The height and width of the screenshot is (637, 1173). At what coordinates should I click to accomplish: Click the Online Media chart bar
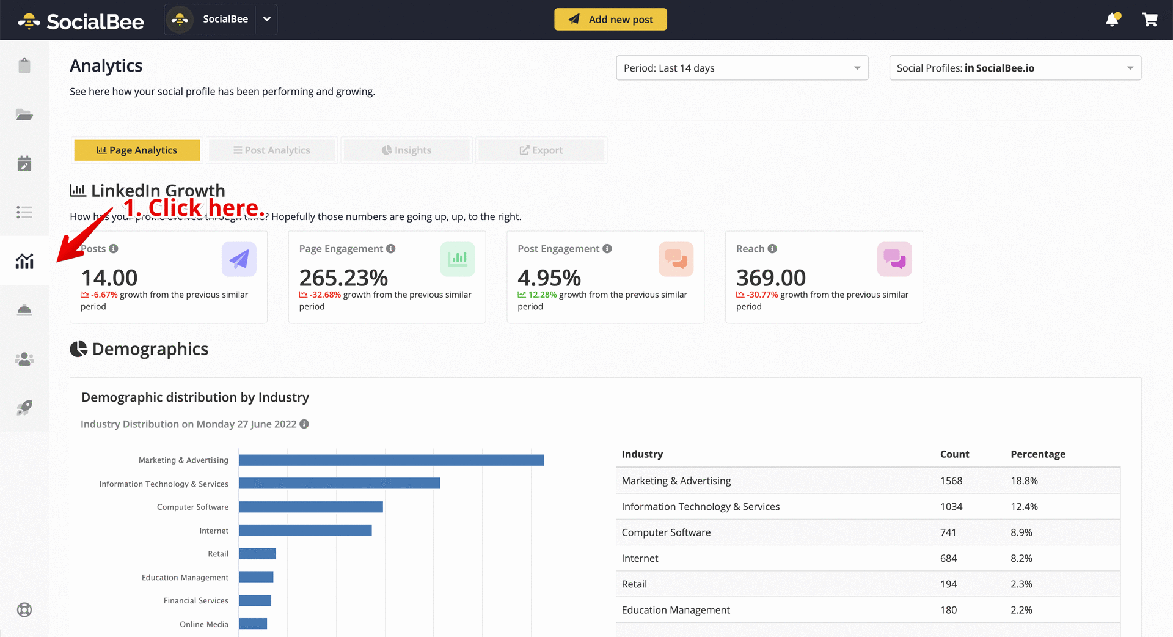[253, 624]
